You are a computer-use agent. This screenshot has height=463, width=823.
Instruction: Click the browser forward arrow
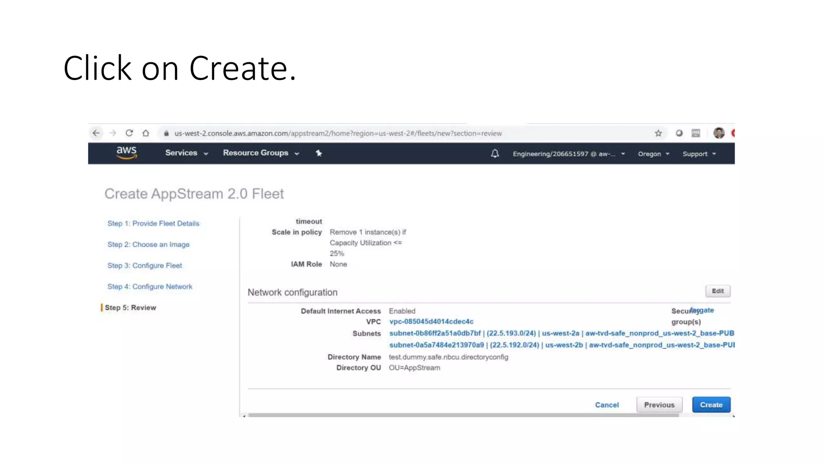coord(113,133)
